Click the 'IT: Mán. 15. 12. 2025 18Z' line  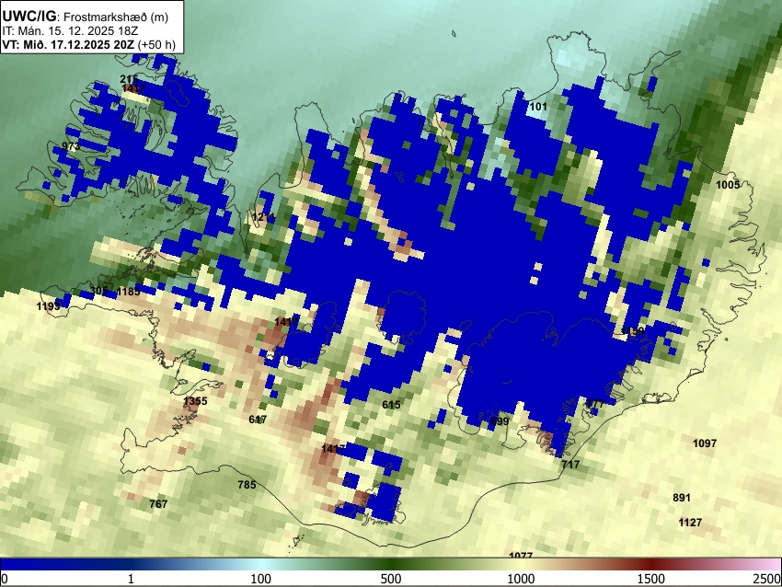point(70,31)
